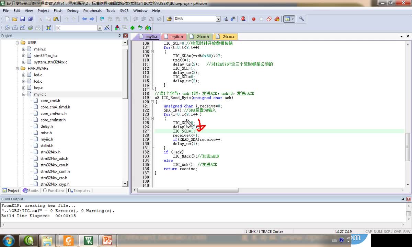Click the Find in Files icon
412x247 pixels.
(169, 19)
